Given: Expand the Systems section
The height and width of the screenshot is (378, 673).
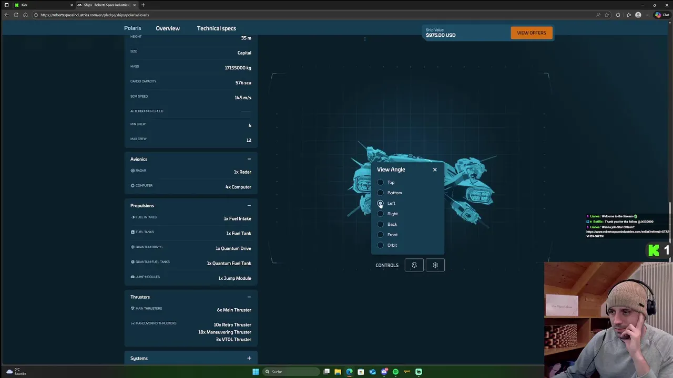Looking at the screenshot, I should pyautogui.click(x=249, y=359).
